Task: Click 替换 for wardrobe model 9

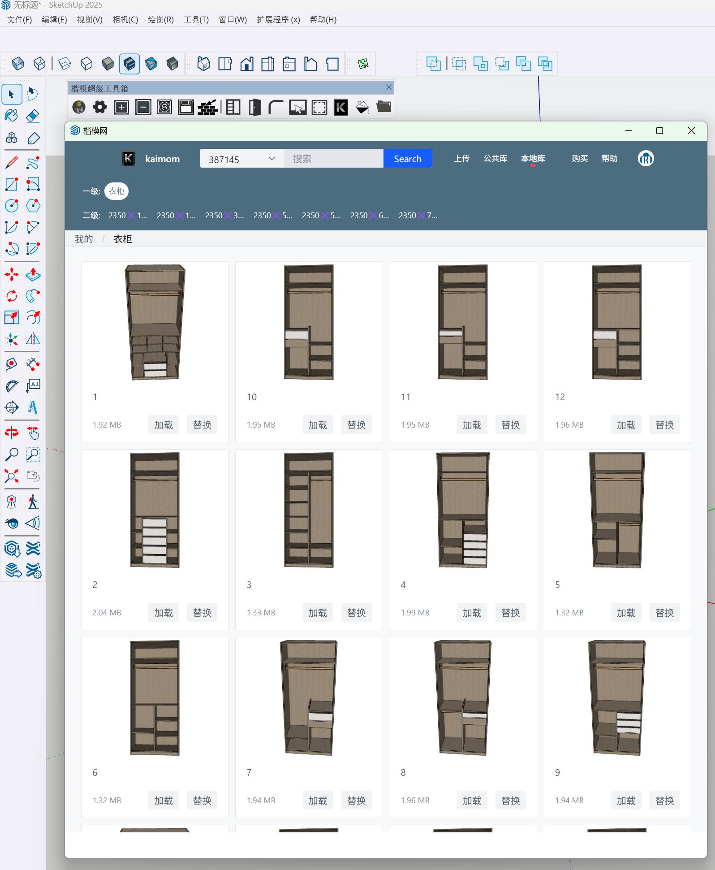Action: [665, 801]
